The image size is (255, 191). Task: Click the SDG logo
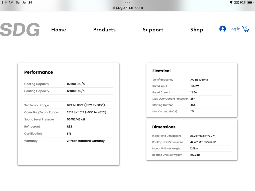tap(20, 30)
